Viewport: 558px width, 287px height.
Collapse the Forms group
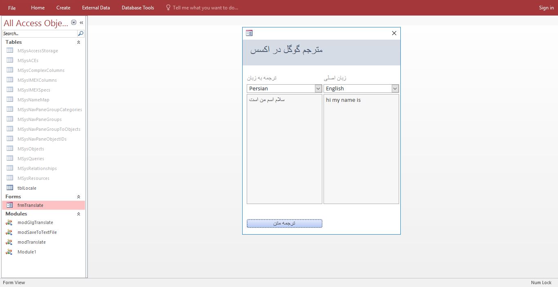coord(79,197)
